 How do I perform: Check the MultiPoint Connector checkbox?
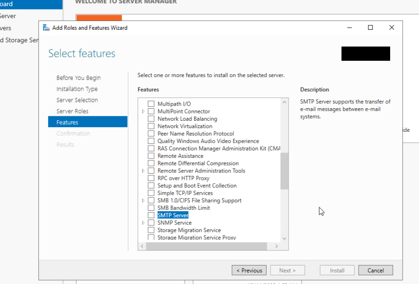pyautogui.click(x=151, y=111)
